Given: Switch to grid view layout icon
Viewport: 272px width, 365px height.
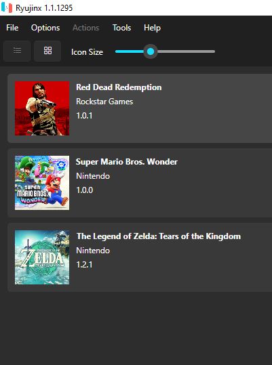Looking at the screenshot, I should (47, 51).
